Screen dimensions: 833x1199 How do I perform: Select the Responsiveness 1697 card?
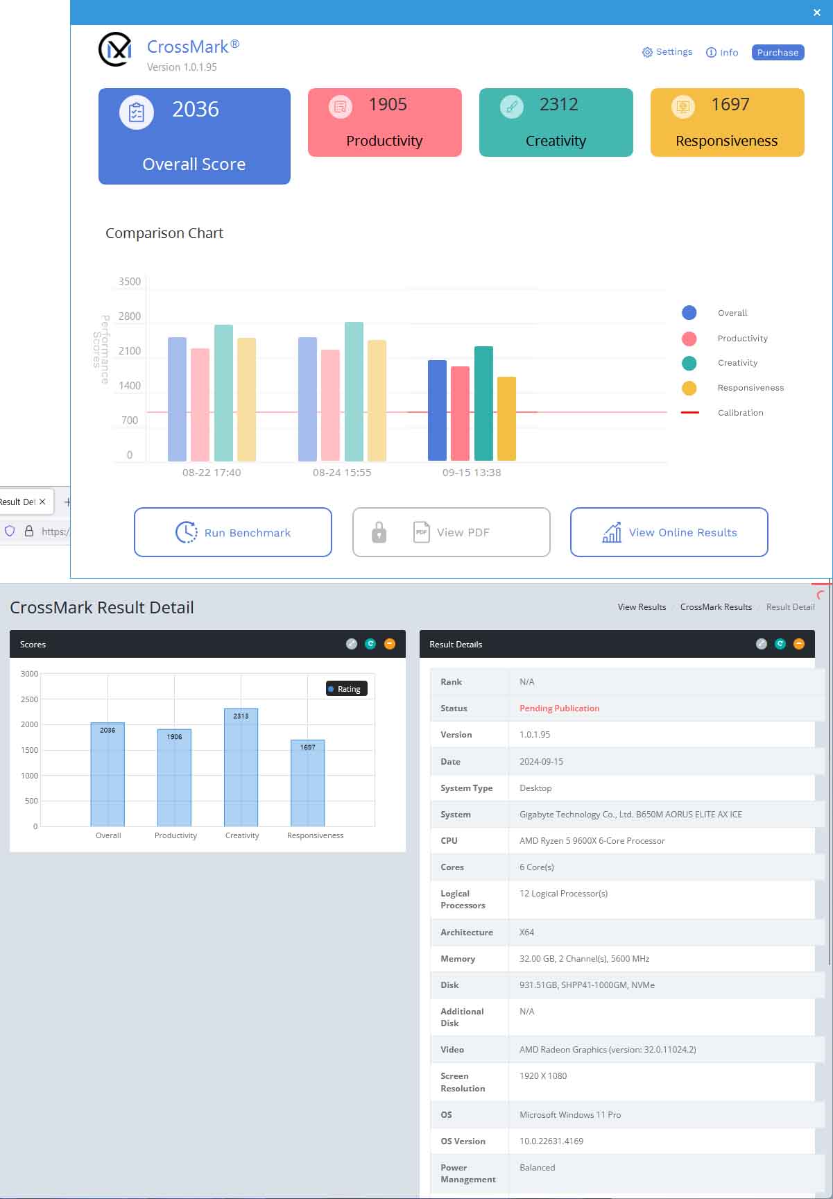coord(728,122)
